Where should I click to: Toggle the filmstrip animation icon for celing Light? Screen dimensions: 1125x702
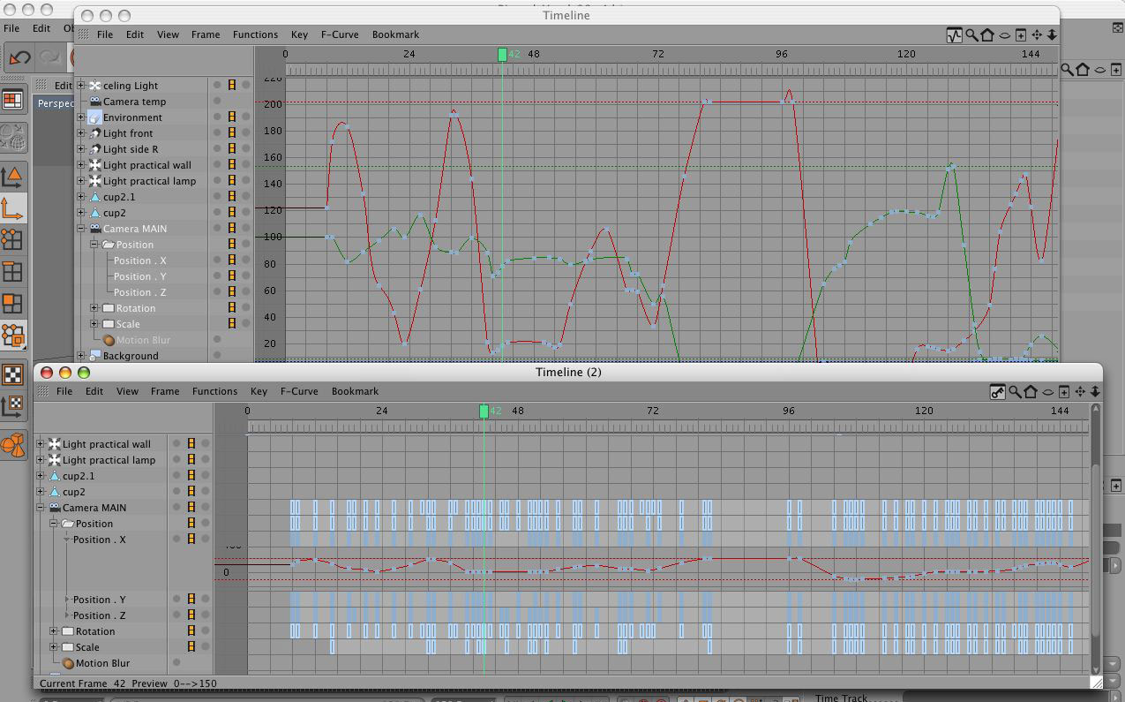(232, 86)
